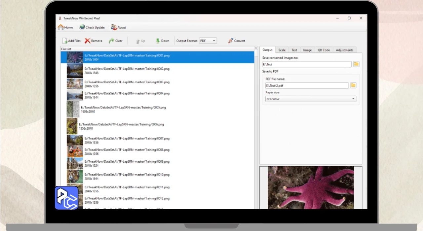Select the Text tab
This screenshot has width=423, height=231.
[x=294, y=50]
